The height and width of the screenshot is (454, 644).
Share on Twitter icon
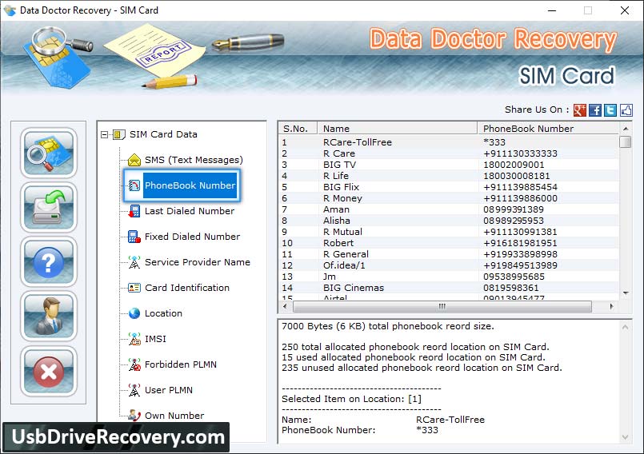point(610,110)
